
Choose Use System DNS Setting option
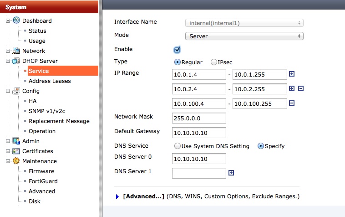pyautogui.click(x=178, y=146)
